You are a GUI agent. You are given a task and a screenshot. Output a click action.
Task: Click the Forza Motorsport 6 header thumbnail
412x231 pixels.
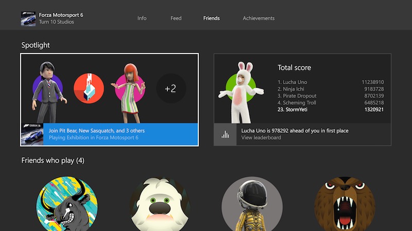point(28,18)
